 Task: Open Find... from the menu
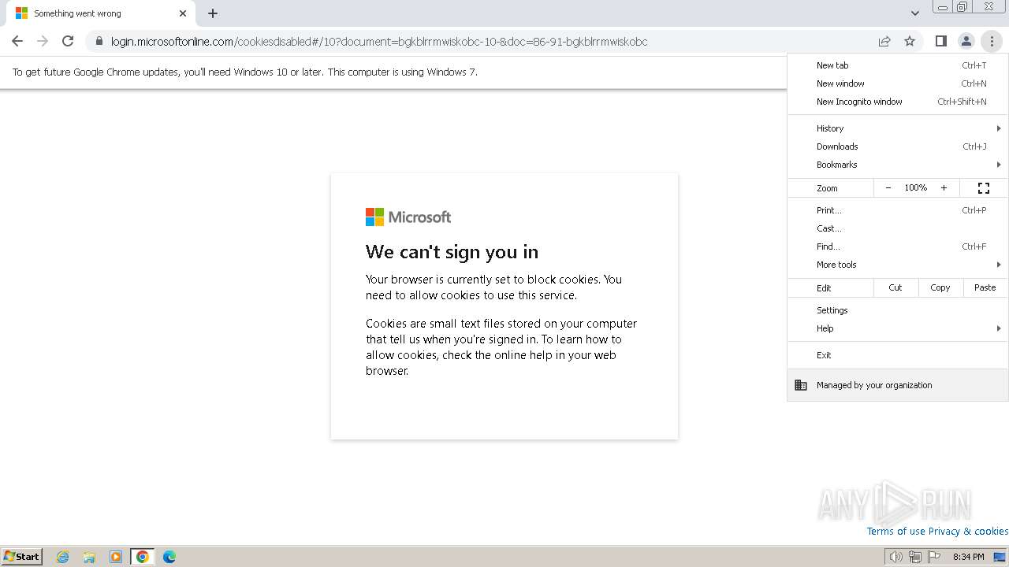click(x=898, y=246)
